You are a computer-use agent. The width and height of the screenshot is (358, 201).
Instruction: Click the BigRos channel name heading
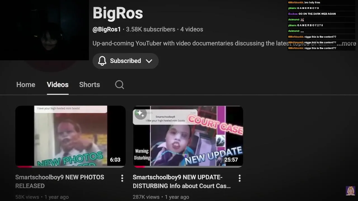click(x=118, y=13)
